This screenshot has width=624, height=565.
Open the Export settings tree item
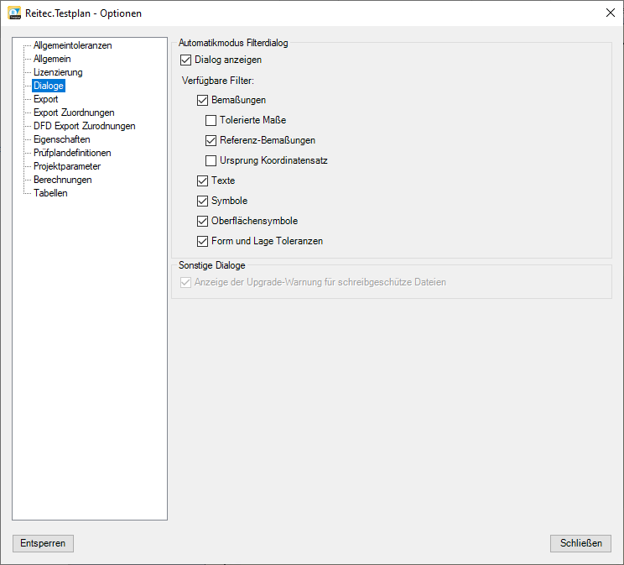click(46, 99)
